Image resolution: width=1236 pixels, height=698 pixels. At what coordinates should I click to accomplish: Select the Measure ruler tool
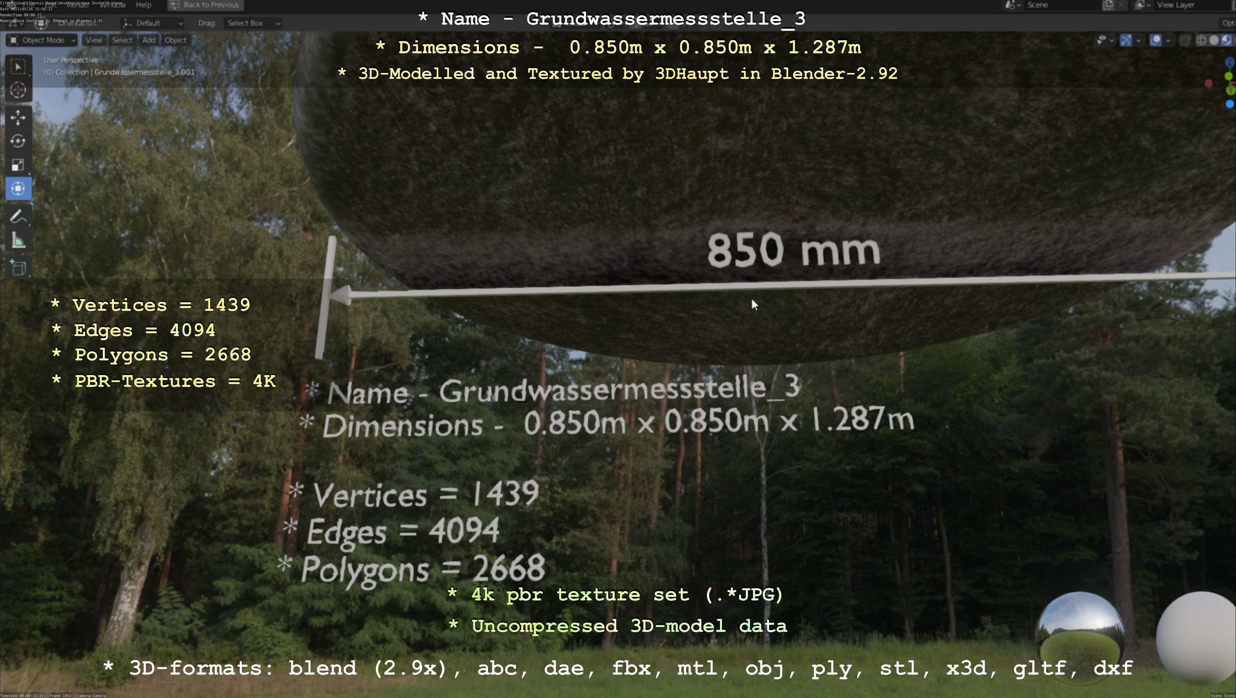click(x=18, y=240)
